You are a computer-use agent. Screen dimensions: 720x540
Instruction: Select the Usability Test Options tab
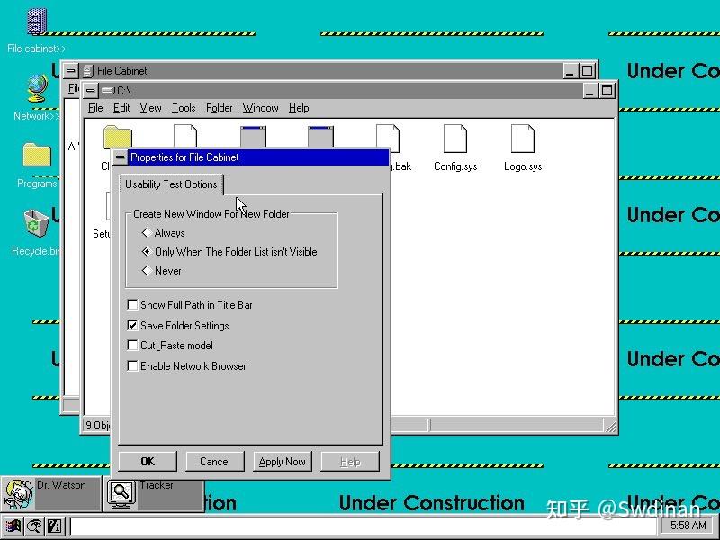pos(171,184)
